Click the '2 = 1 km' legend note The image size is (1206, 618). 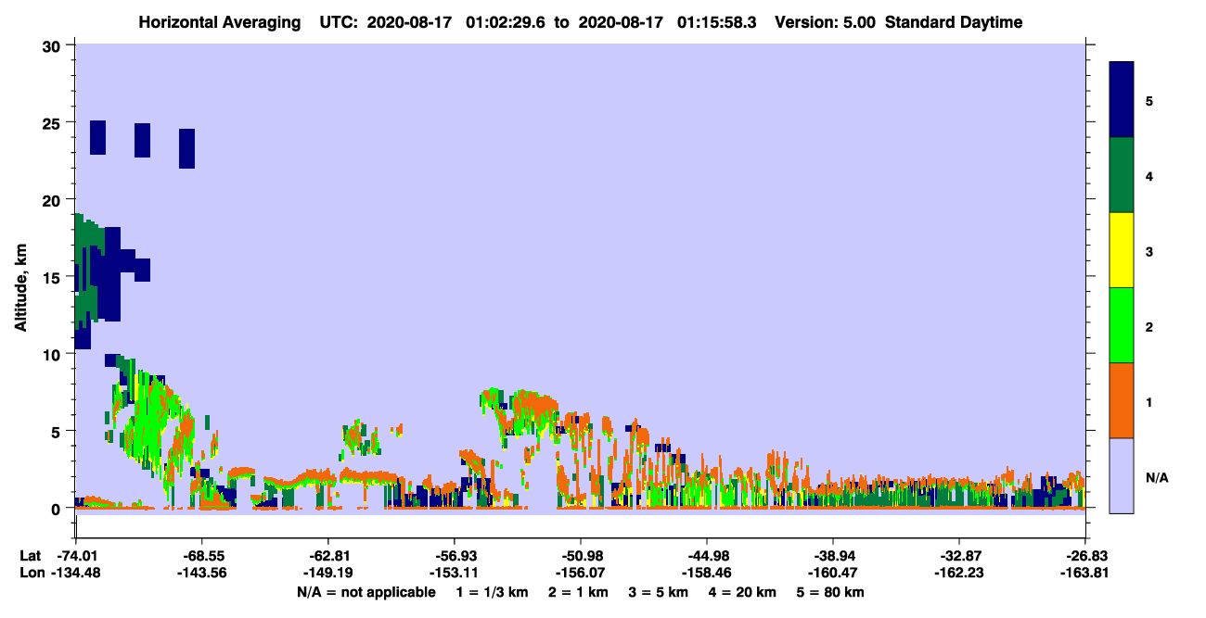pos(578,592)
